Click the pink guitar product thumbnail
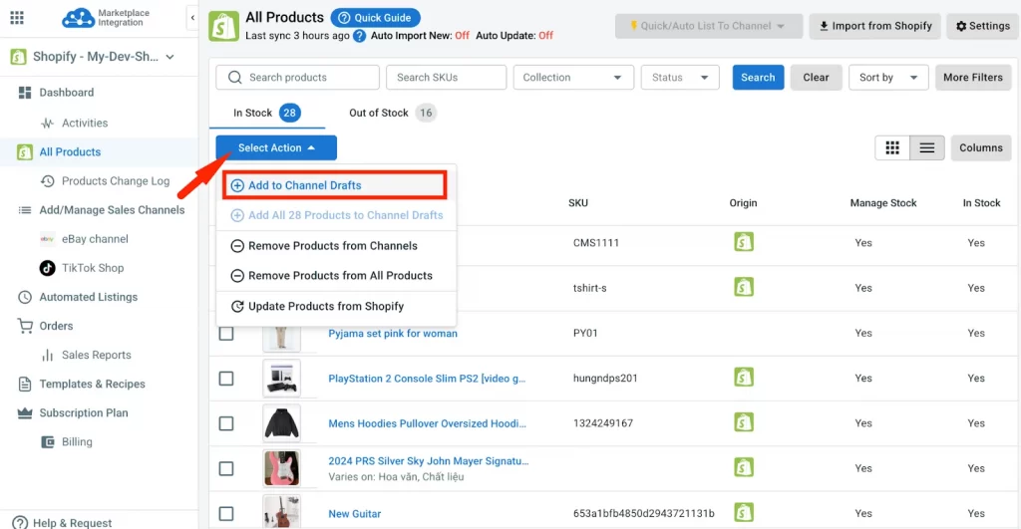This screenshot has height=529, width=1021. [281, 468]
